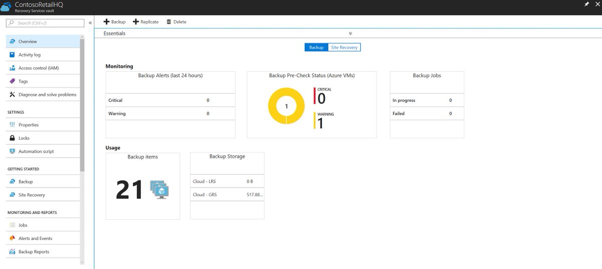Click the Jobs list icon
Image resolution: width=602 pixels, height=269 pixels.
(13, 225)
